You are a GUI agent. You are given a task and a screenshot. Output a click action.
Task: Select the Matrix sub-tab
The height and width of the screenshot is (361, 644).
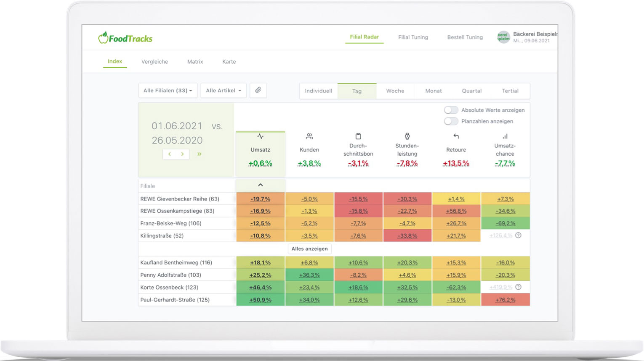pos(195,62)
